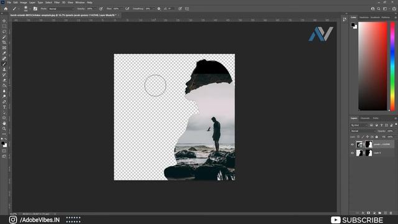
Task: Select the Pen tool
Action: (x=4, y=102)
